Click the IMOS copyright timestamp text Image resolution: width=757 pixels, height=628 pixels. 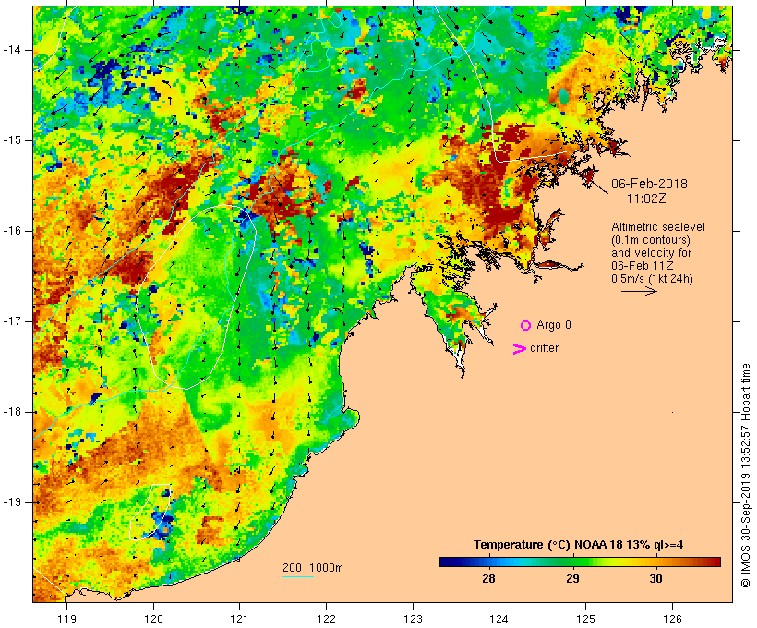click(745, 476)
